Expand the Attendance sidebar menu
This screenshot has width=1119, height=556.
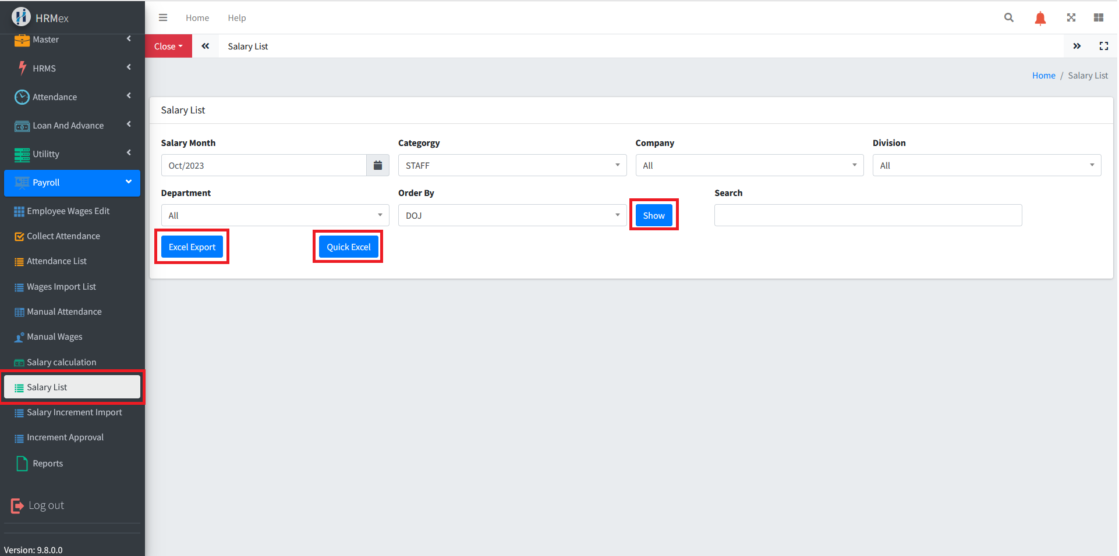(72, 97)
